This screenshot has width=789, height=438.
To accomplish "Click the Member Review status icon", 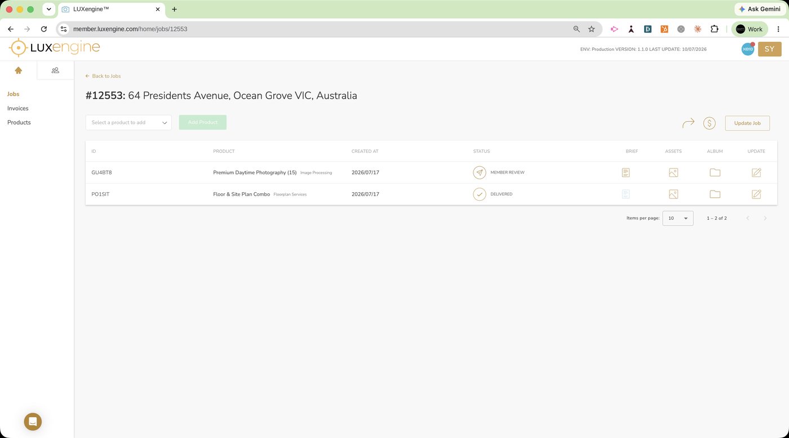I will coord(480,172).
